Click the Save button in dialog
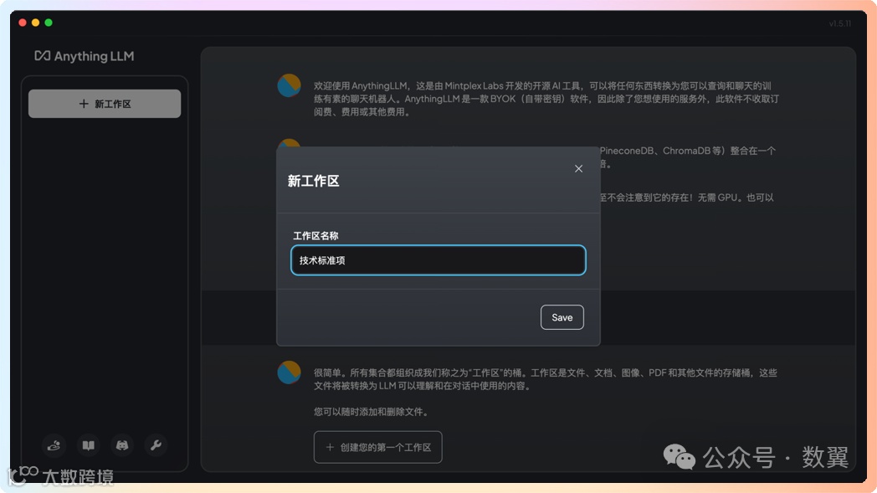This screenshot has height=493, width=877. (562, 317)
